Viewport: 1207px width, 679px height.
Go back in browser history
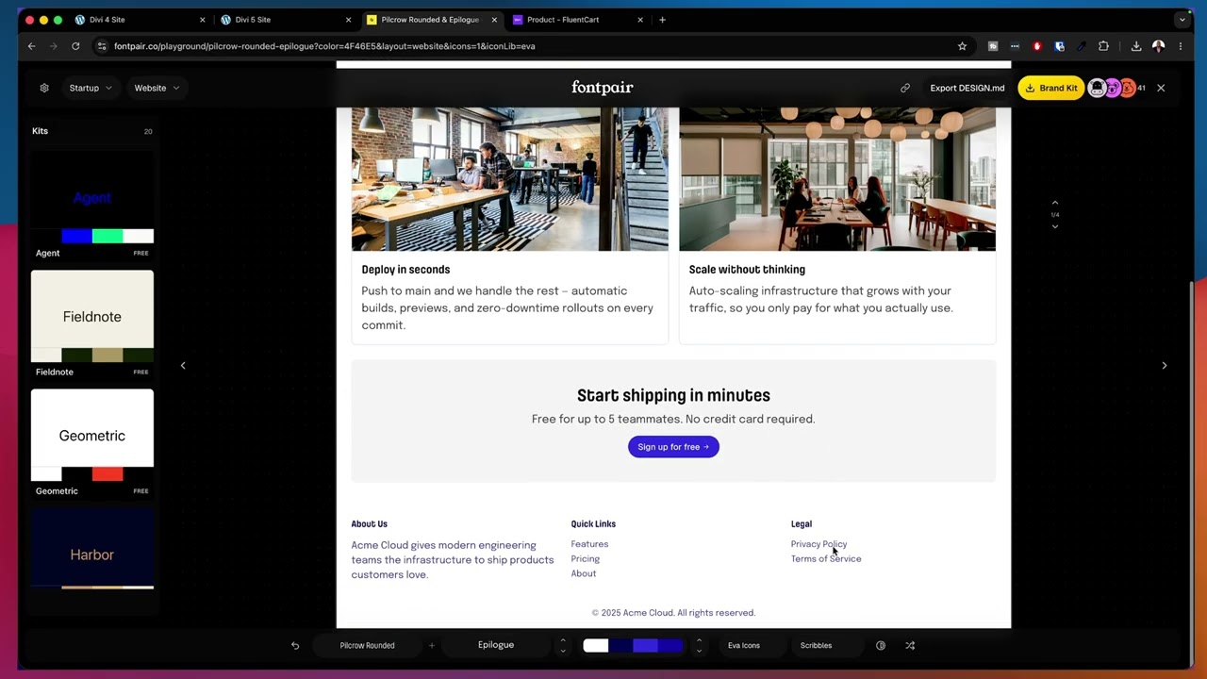point(31,46)
